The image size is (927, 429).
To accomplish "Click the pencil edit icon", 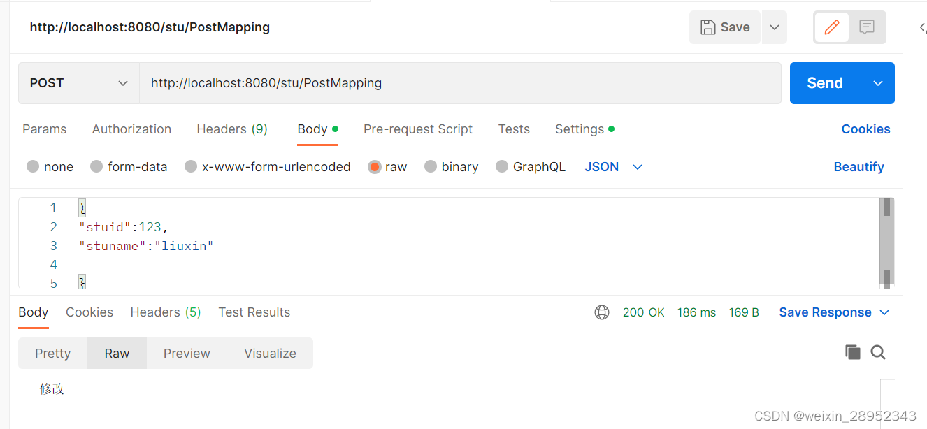I will point(831,27).
